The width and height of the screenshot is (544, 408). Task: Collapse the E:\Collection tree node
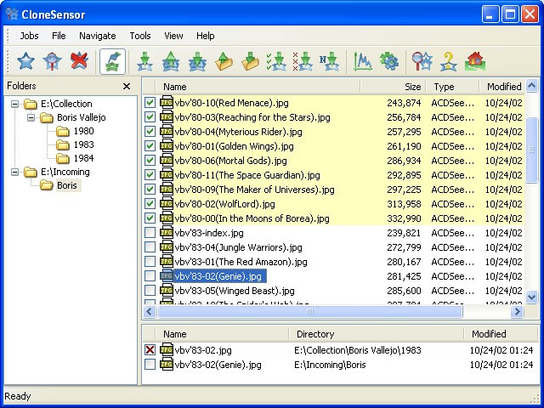click(x=14, y=104)
